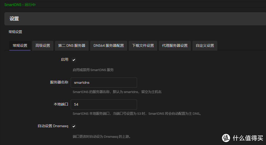The image size is (266, 145).
Task: Click the SmartDNS - 运行中 status text
Action: (20, 5)
